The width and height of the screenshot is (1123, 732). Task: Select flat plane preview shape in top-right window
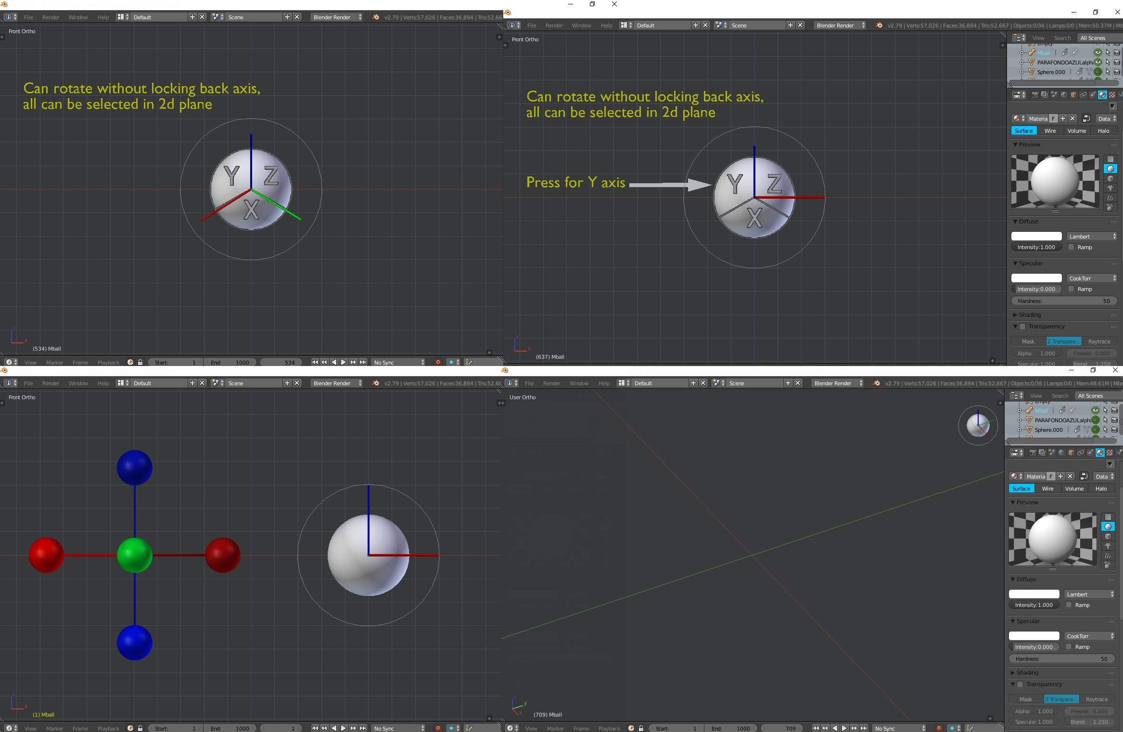coord(1110,159)
